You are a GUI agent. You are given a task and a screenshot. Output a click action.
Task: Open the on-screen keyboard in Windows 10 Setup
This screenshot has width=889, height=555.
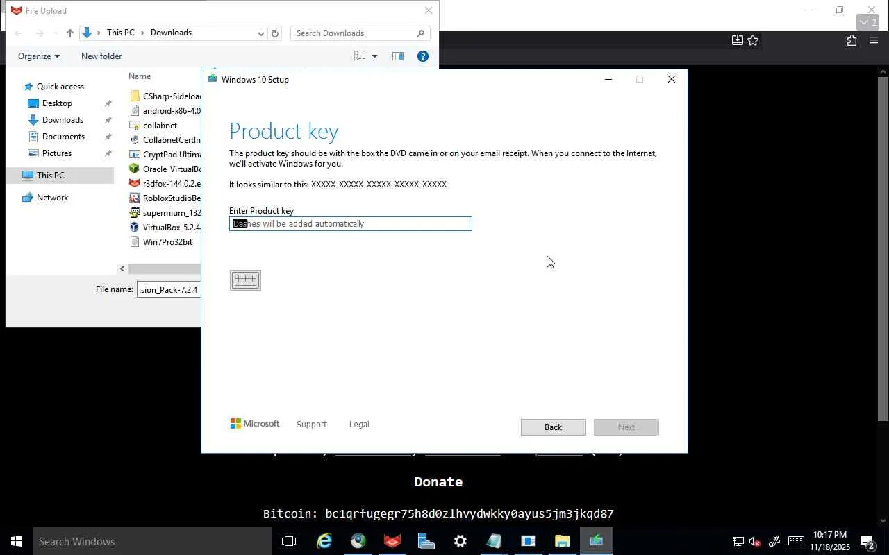point(245,280)
